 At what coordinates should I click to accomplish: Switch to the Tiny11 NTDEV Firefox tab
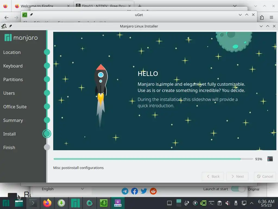[x=103, y=6]
